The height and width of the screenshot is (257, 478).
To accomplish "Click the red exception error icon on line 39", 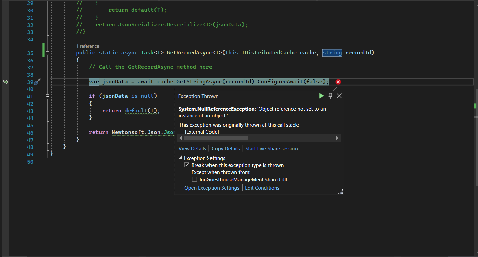I will pyautogui.click(x=338, y=82).
